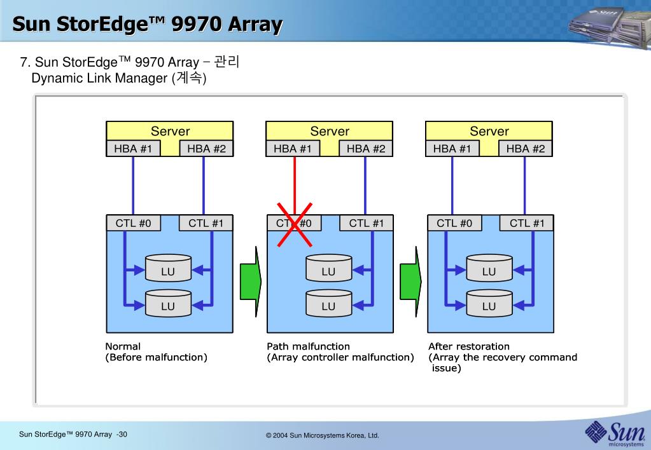
Task: Click the lower LU disk in Normal diagram
Action: [168, 303]
